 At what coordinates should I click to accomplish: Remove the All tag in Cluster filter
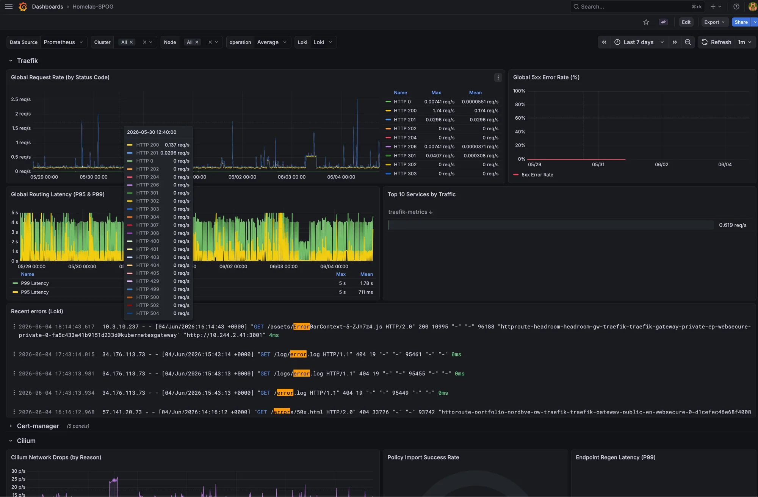pos(132,42)
